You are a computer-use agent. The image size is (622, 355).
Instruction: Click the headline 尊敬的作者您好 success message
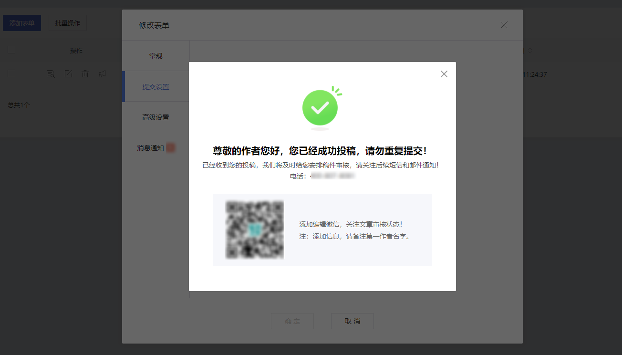click(x=320, y=151)
